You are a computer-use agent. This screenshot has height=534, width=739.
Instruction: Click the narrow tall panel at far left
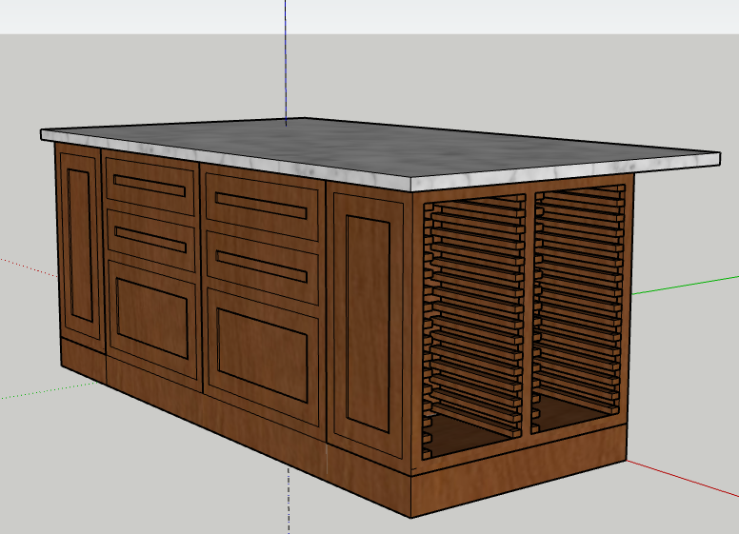point(80,246)
